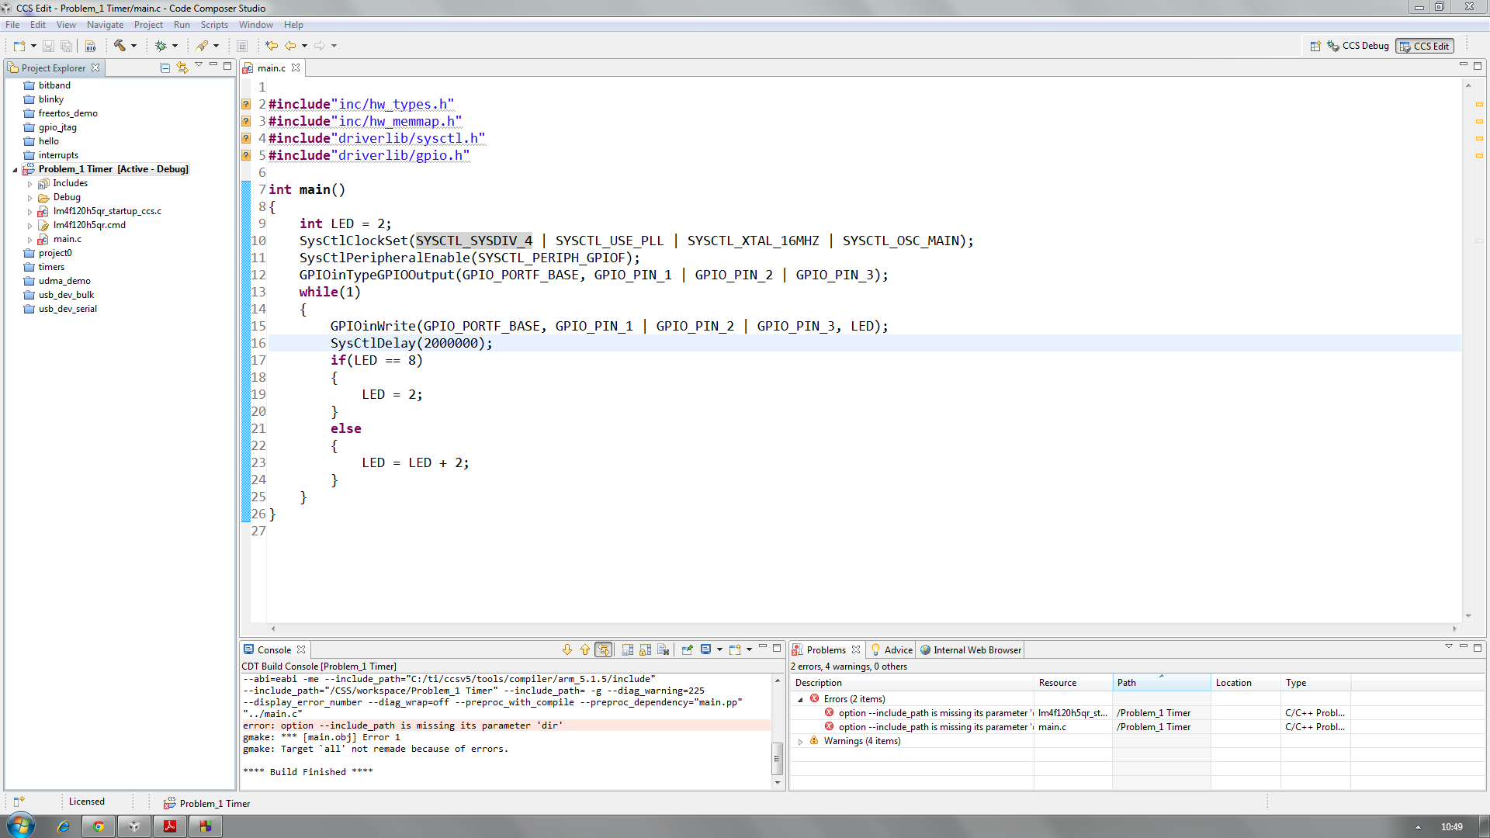Viewport: 1490px width, 838px height.
Task: Click the warning marker on line 2
Action: pos(246,104)
